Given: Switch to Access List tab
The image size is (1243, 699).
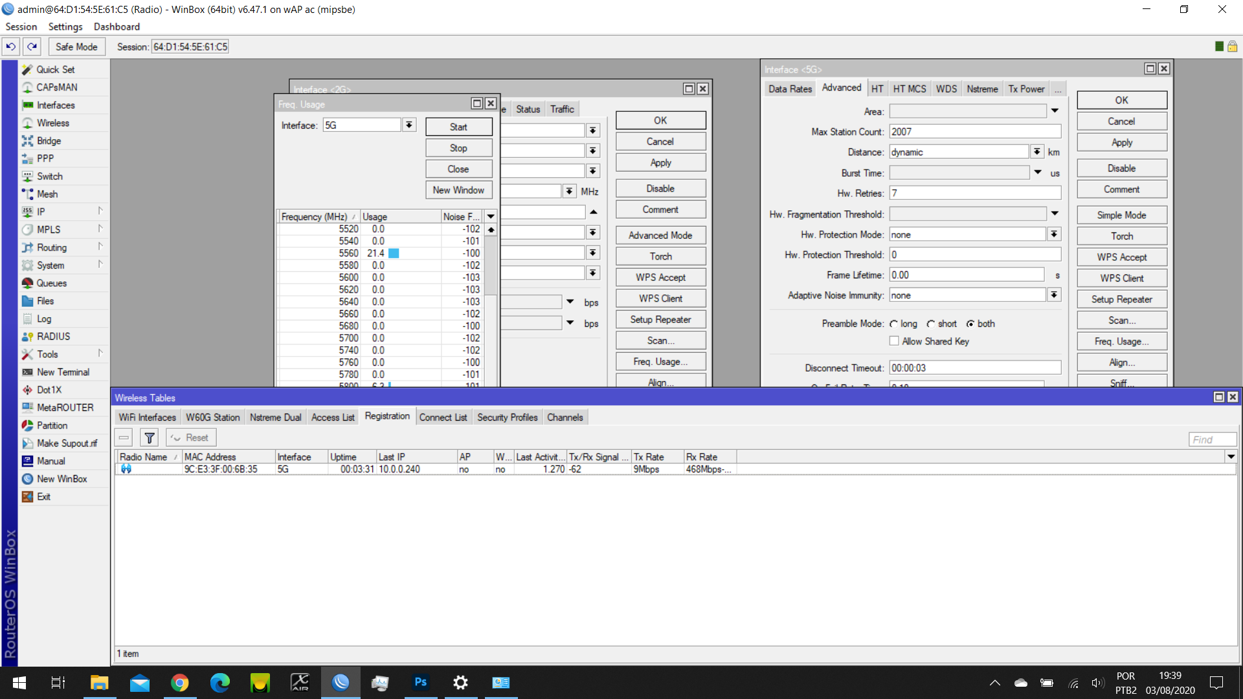Looking at the screenshot, I should (x=333, y=417).
